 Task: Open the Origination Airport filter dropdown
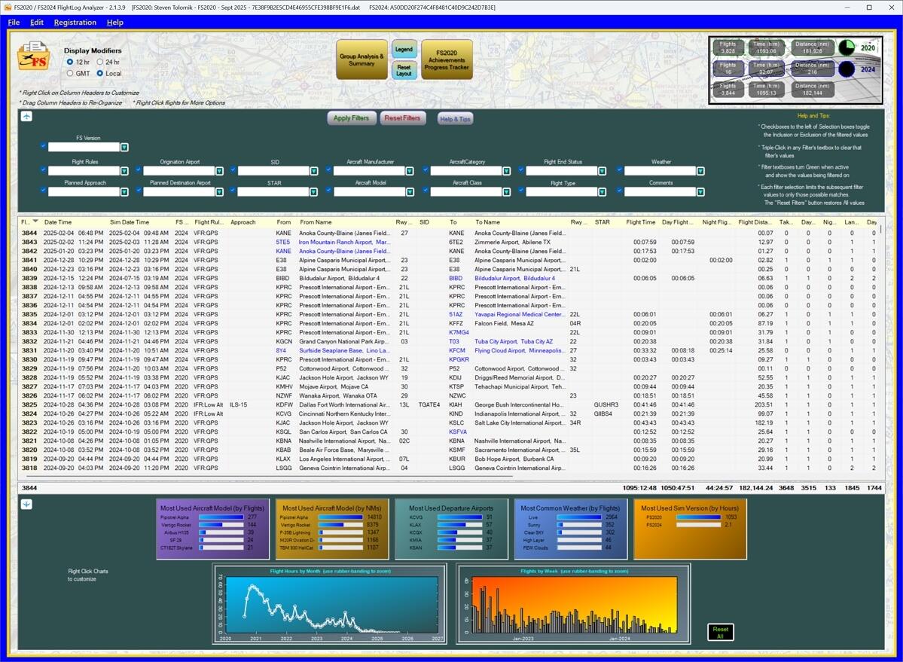click(219, 171)
